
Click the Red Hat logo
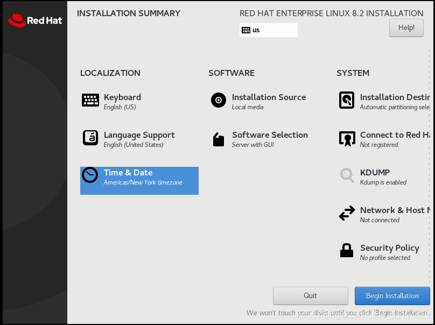[x=35, y=20]
